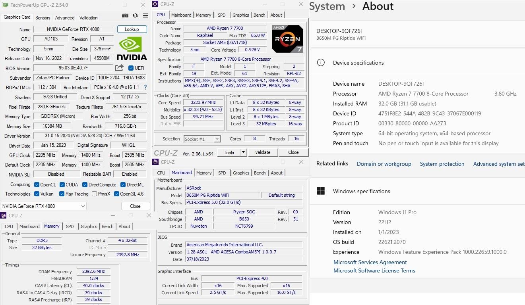Toggle the UEFI checkbox in GPU-Z
This screenshot has height=305, width=525.
tap(131, 68)
